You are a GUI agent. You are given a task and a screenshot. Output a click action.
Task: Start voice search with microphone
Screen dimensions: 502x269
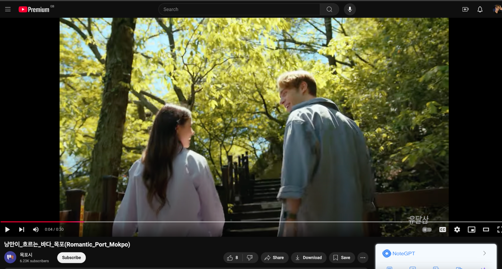click(x=350, y=9)
